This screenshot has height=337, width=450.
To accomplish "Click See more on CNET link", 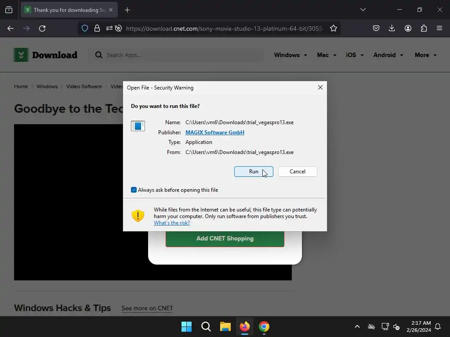I will (x=147, y=308).
